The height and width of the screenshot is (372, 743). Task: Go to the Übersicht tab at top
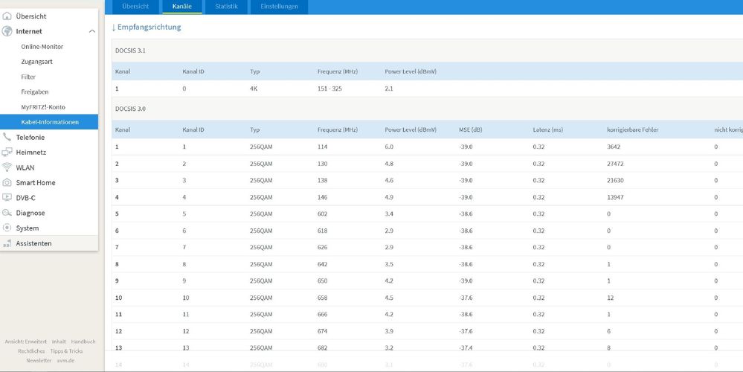click(135, 7)
